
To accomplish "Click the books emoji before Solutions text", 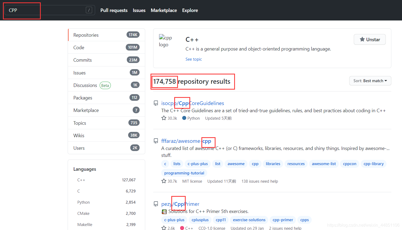I will tap(164, 212).
